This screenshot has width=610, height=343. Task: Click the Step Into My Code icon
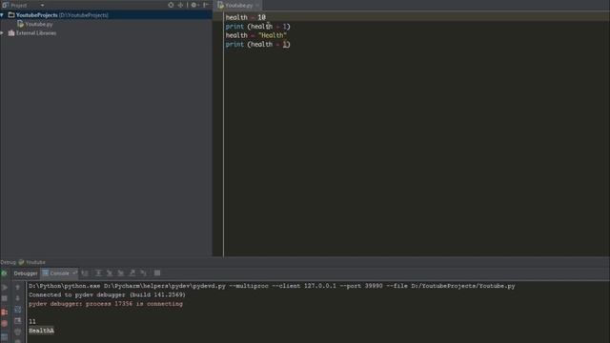tap(121, 273)
